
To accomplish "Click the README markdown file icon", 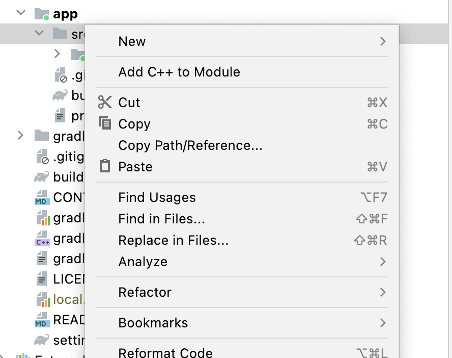I will 42,320.
